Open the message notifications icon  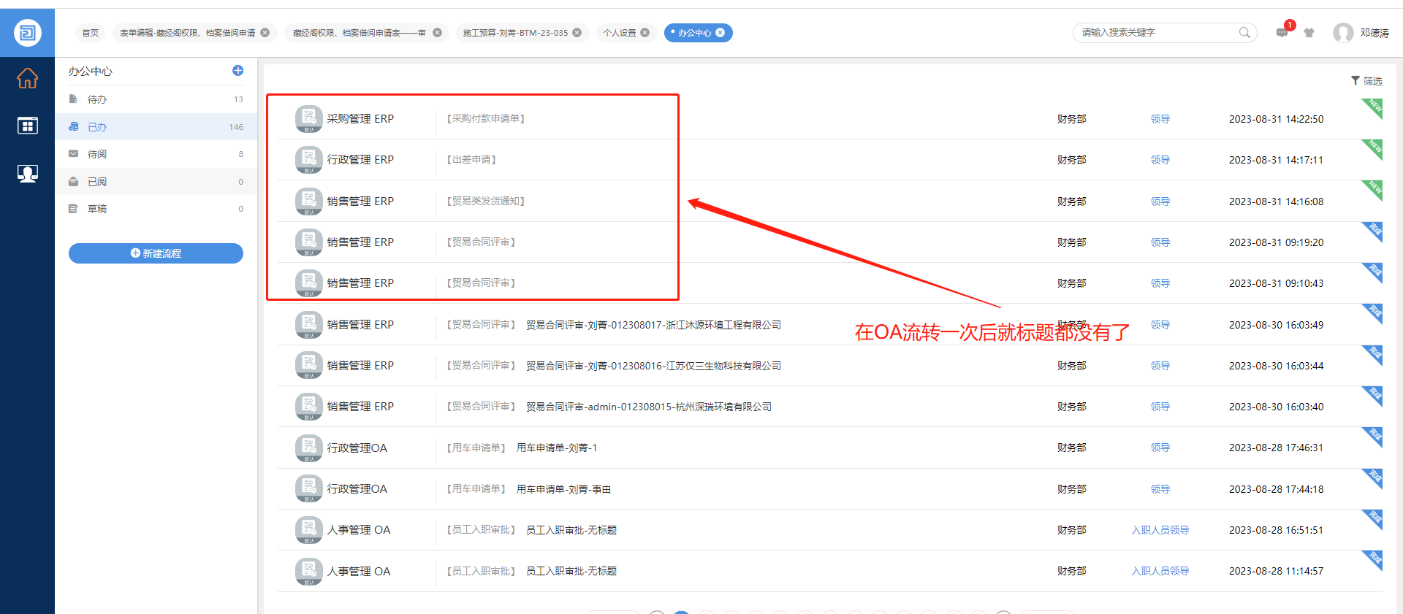1282,32
